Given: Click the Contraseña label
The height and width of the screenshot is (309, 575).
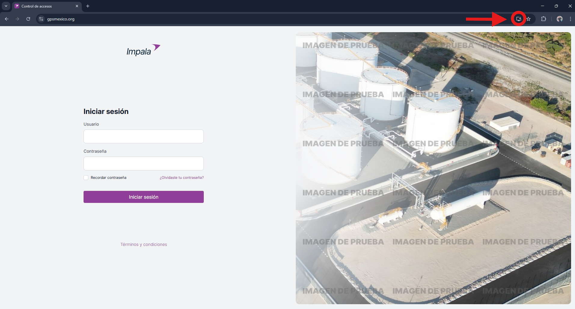Looking at the screenshot, I should [x=95, y=151].
